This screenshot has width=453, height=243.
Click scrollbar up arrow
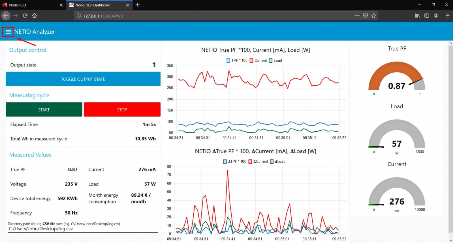450,43
